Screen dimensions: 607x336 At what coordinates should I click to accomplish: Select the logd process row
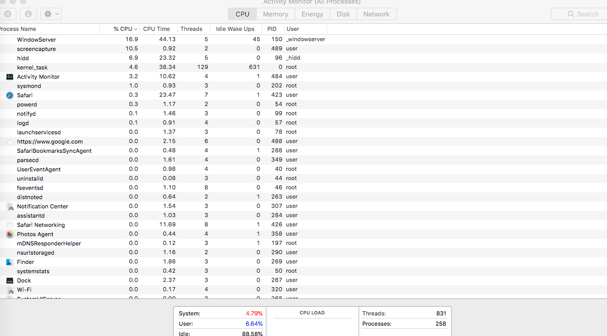click(303, 123)
